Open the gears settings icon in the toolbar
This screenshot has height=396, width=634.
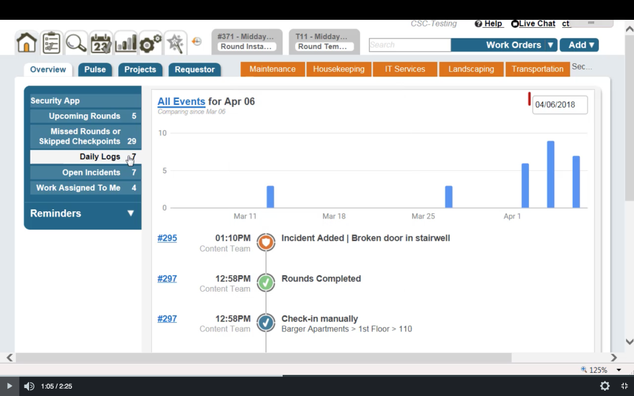(x=150, y=43)
